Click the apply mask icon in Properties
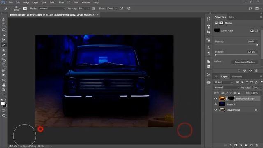This screenshot has width=263, height=148. (245, 71)
